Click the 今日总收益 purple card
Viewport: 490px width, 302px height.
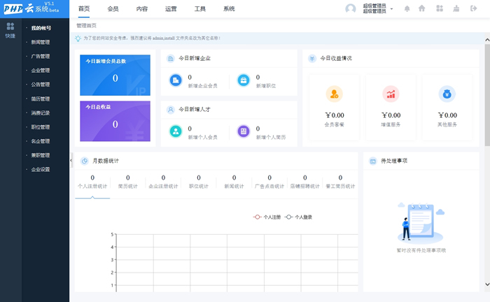point(115,121)
